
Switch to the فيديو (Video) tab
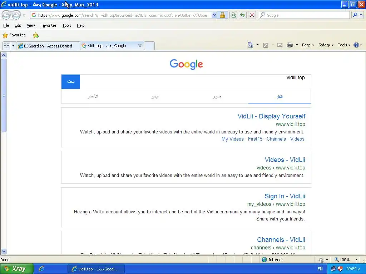click(155, 96)
